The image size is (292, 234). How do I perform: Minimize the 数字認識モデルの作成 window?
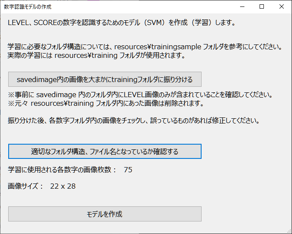(242, 6)
